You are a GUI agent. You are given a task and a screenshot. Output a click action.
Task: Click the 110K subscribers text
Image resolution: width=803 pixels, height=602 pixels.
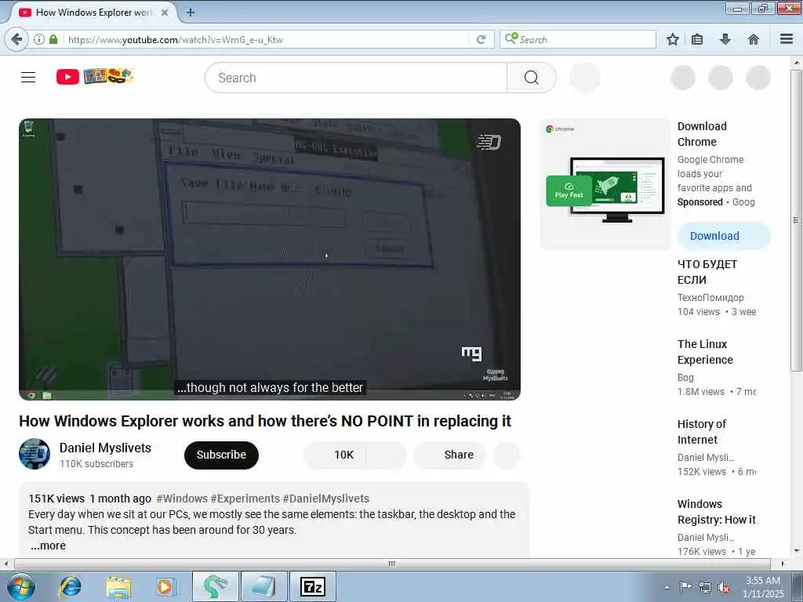tap(96, 464)
